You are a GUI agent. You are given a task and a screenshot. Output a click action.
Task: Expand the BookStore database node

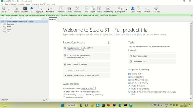point(3,24)
